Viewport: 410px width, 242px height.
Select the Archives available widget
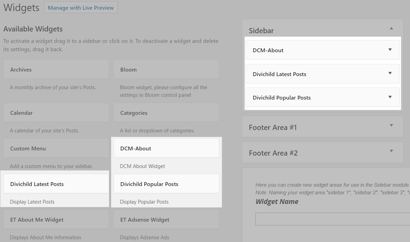pos(56,69)
